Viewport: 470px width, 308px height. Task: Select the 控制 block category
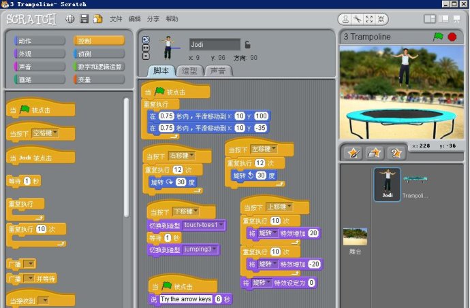click(99, 41)
